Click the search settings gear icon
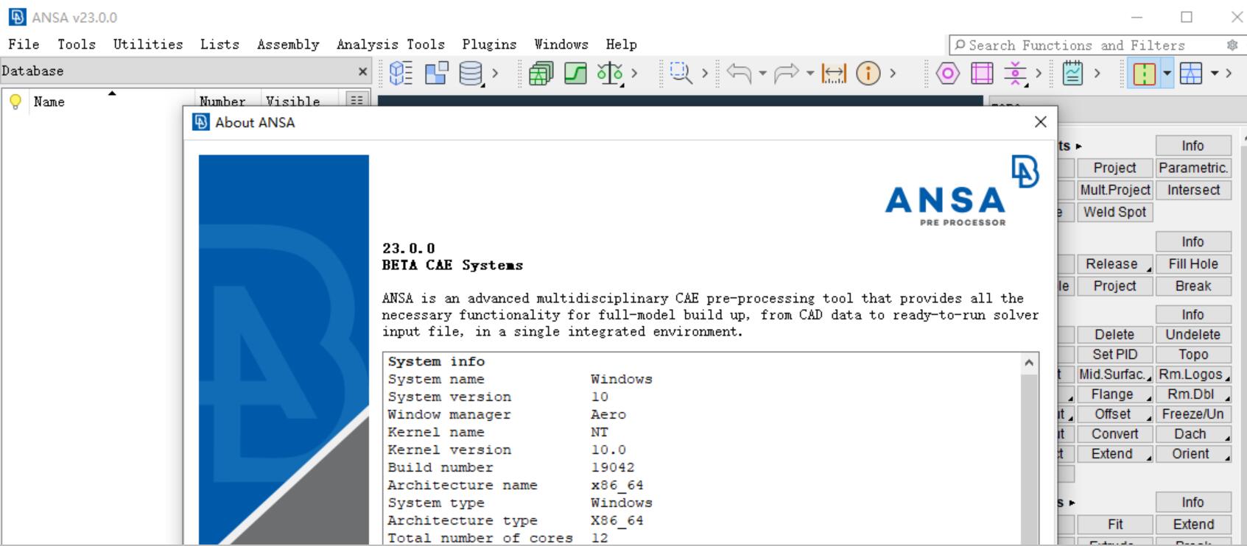This screenshot has height=546, width=1247. [x=1232, y=45]
